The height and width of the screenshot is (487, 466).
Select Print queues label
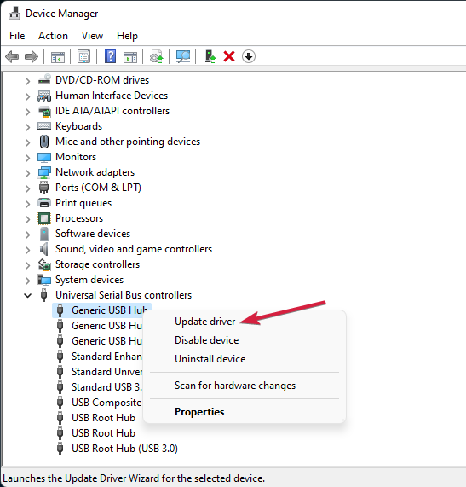pos(83,203)
